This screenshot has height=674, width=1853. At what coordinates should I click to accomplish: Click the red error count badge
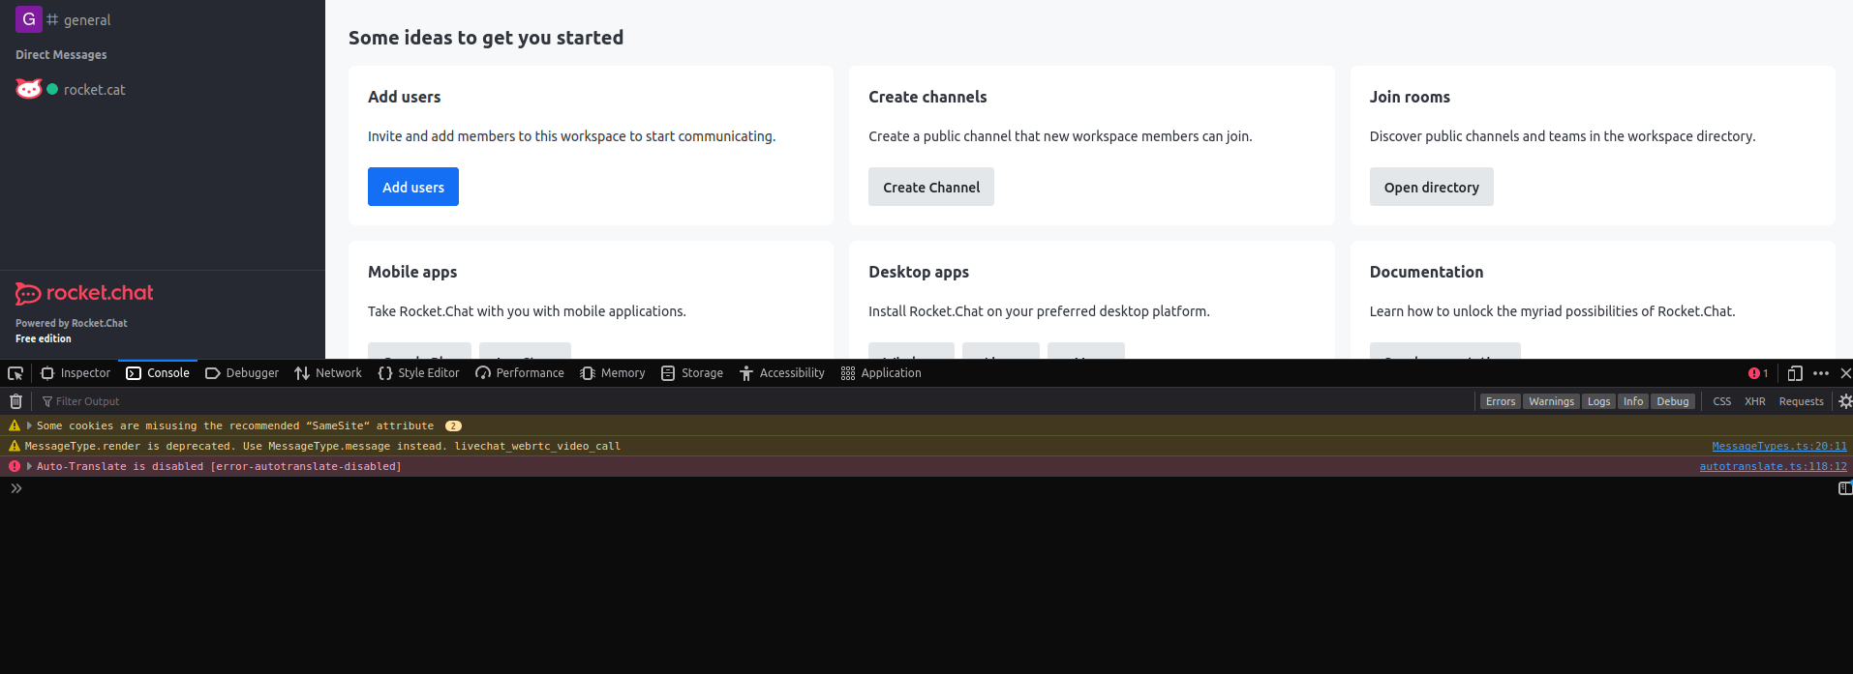point(1758,373)
